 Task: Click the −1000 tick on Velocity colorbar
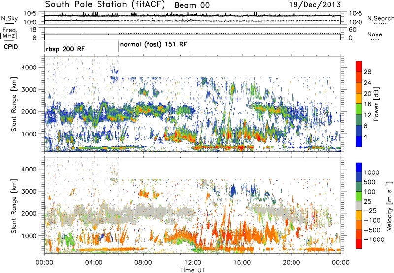click(374, 239)
